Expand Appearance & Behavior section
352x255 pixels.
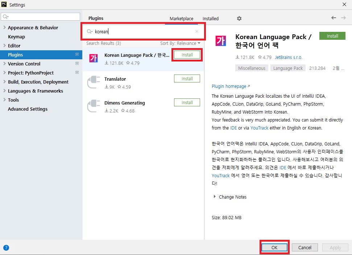[4, 27]
